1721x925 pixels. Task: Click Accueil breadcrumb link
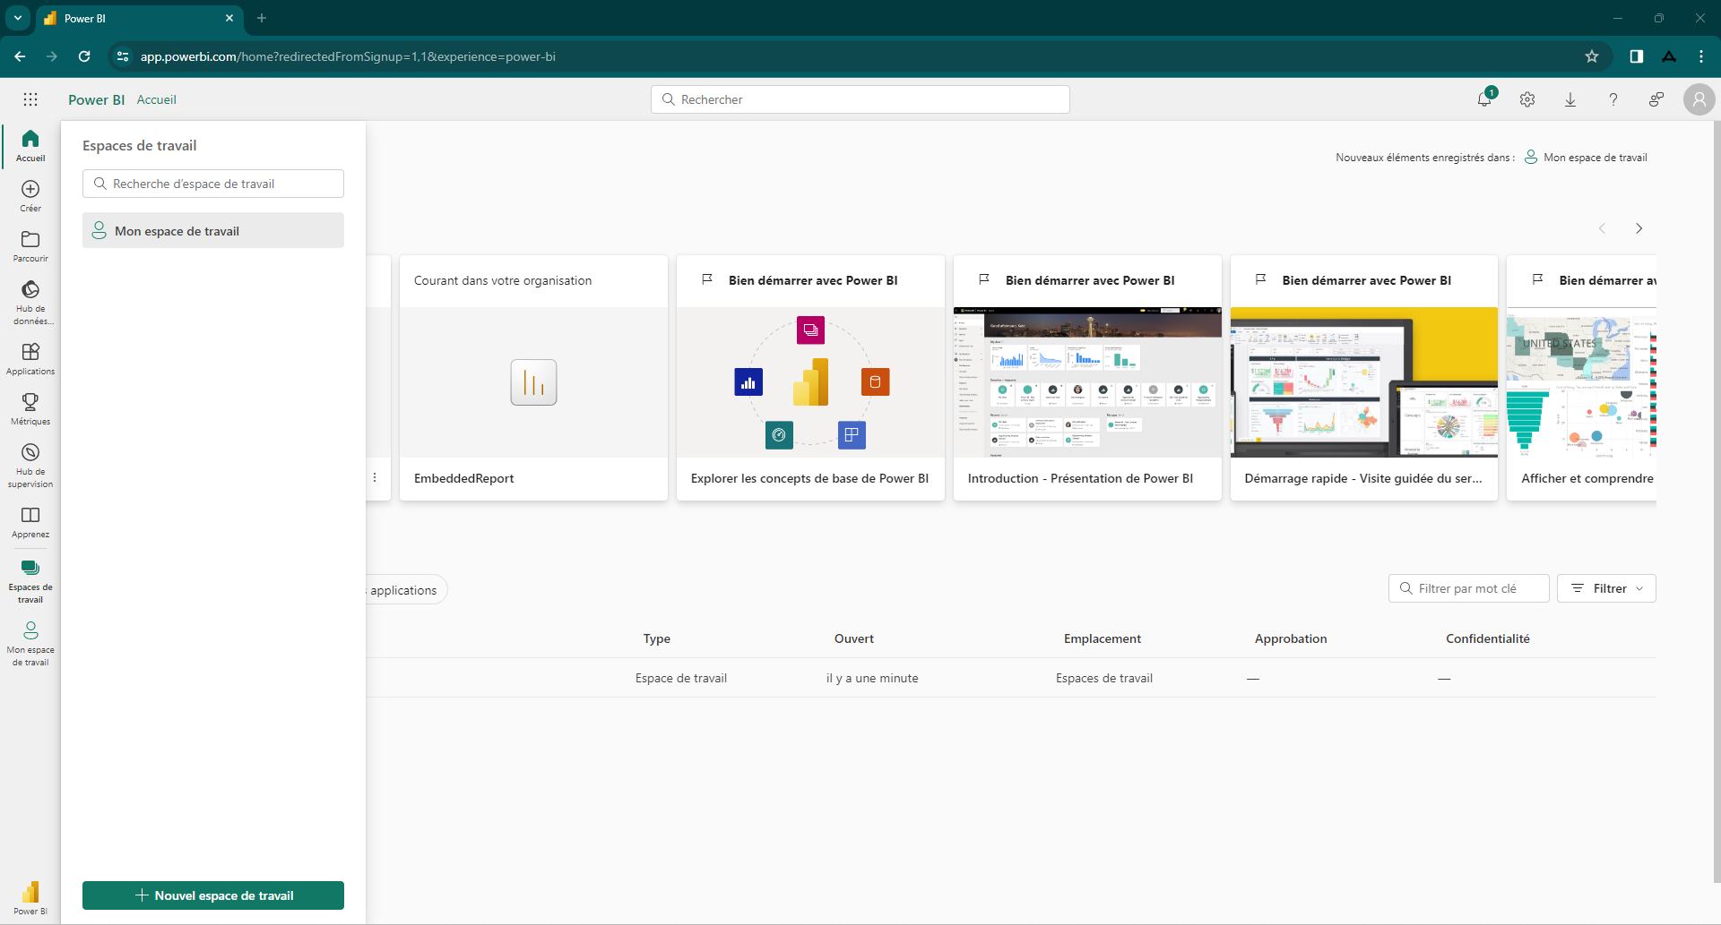click(157, 99)
